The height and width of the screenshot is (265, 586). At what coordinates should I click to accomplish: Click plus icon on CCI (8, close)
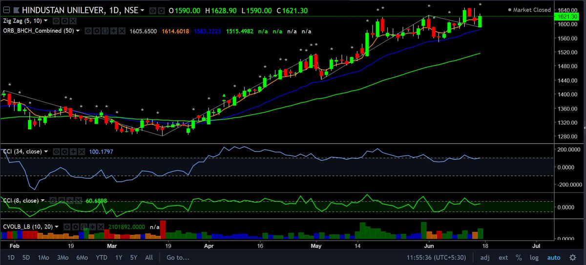tap(70, 201)
